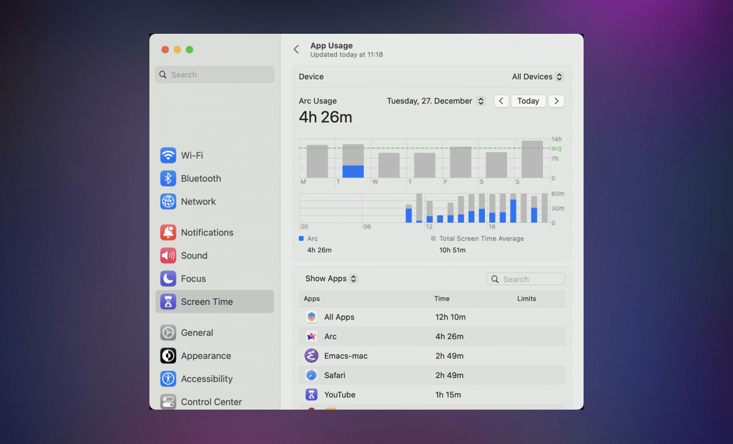733x444 pixels.
Task: Open Network settings
Action: 198,201
